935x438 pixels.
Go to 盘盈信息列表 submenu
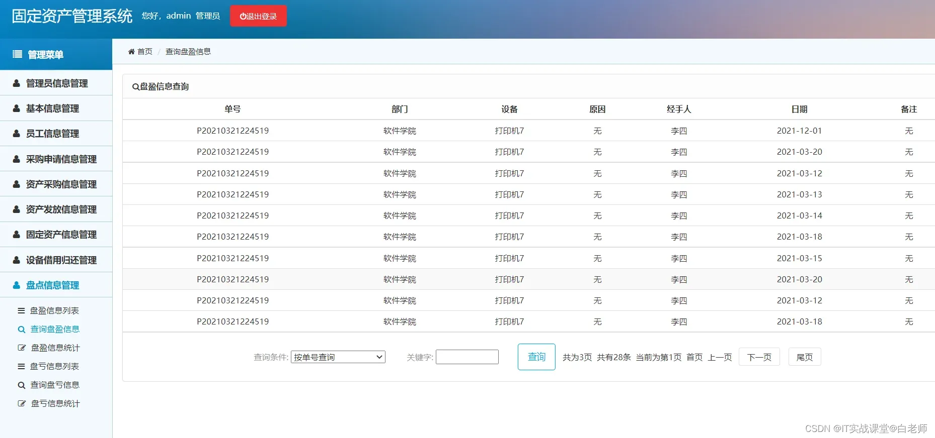54,311
